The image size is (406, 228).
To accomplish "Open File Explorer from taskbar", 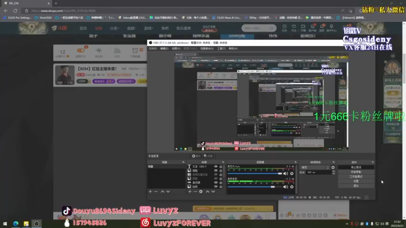I will click(26, 223).
